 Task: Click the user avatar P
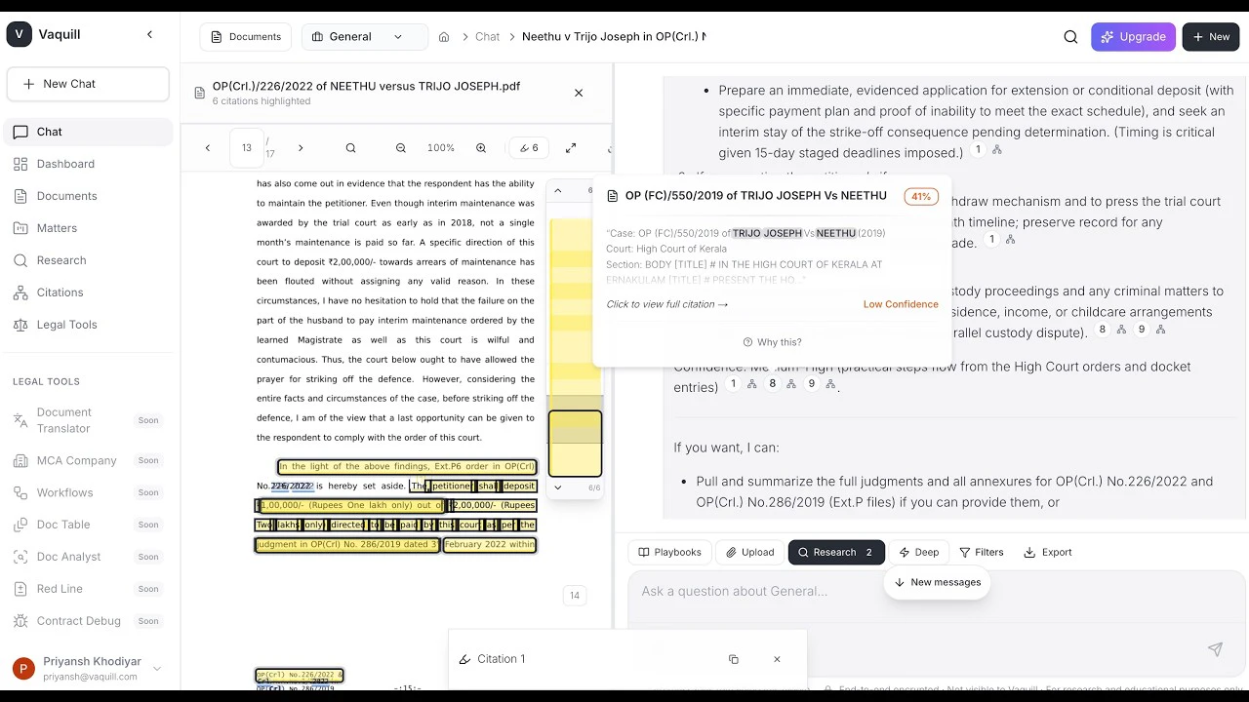pyautogui.click(x=23, y=669)
